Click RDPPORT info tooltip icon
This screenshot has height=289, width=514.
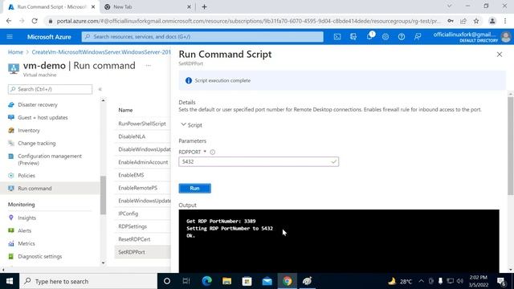212,152
